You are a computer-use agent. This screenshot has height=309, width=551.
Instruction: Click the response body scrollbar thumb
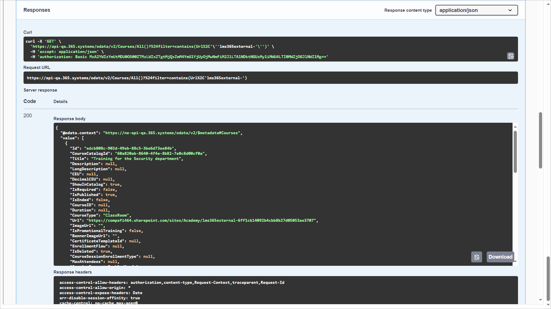515,152
